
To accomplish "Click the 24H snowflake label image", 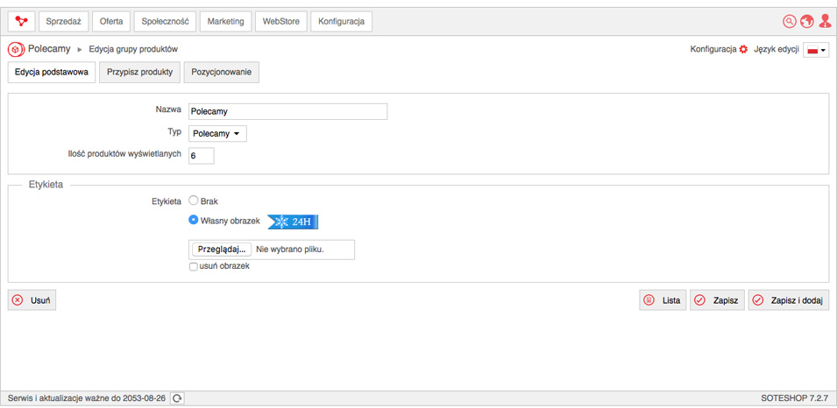I will 293,222.
